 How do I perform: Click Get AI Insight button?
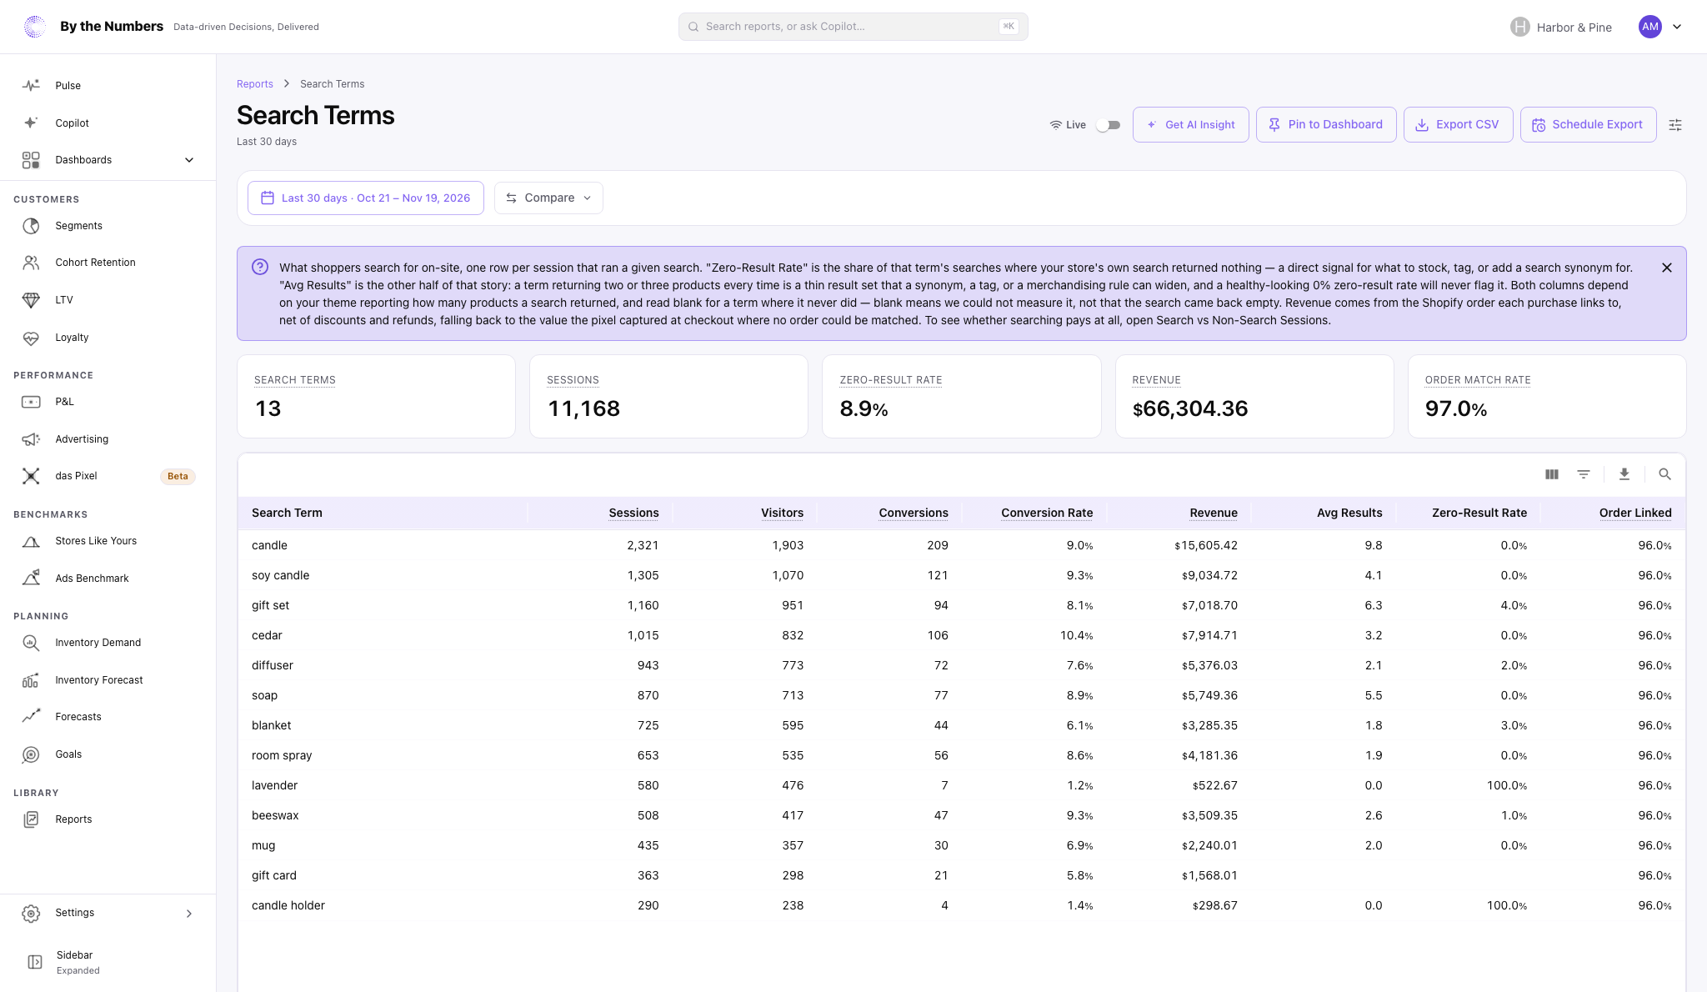[x=1190, y=125]
